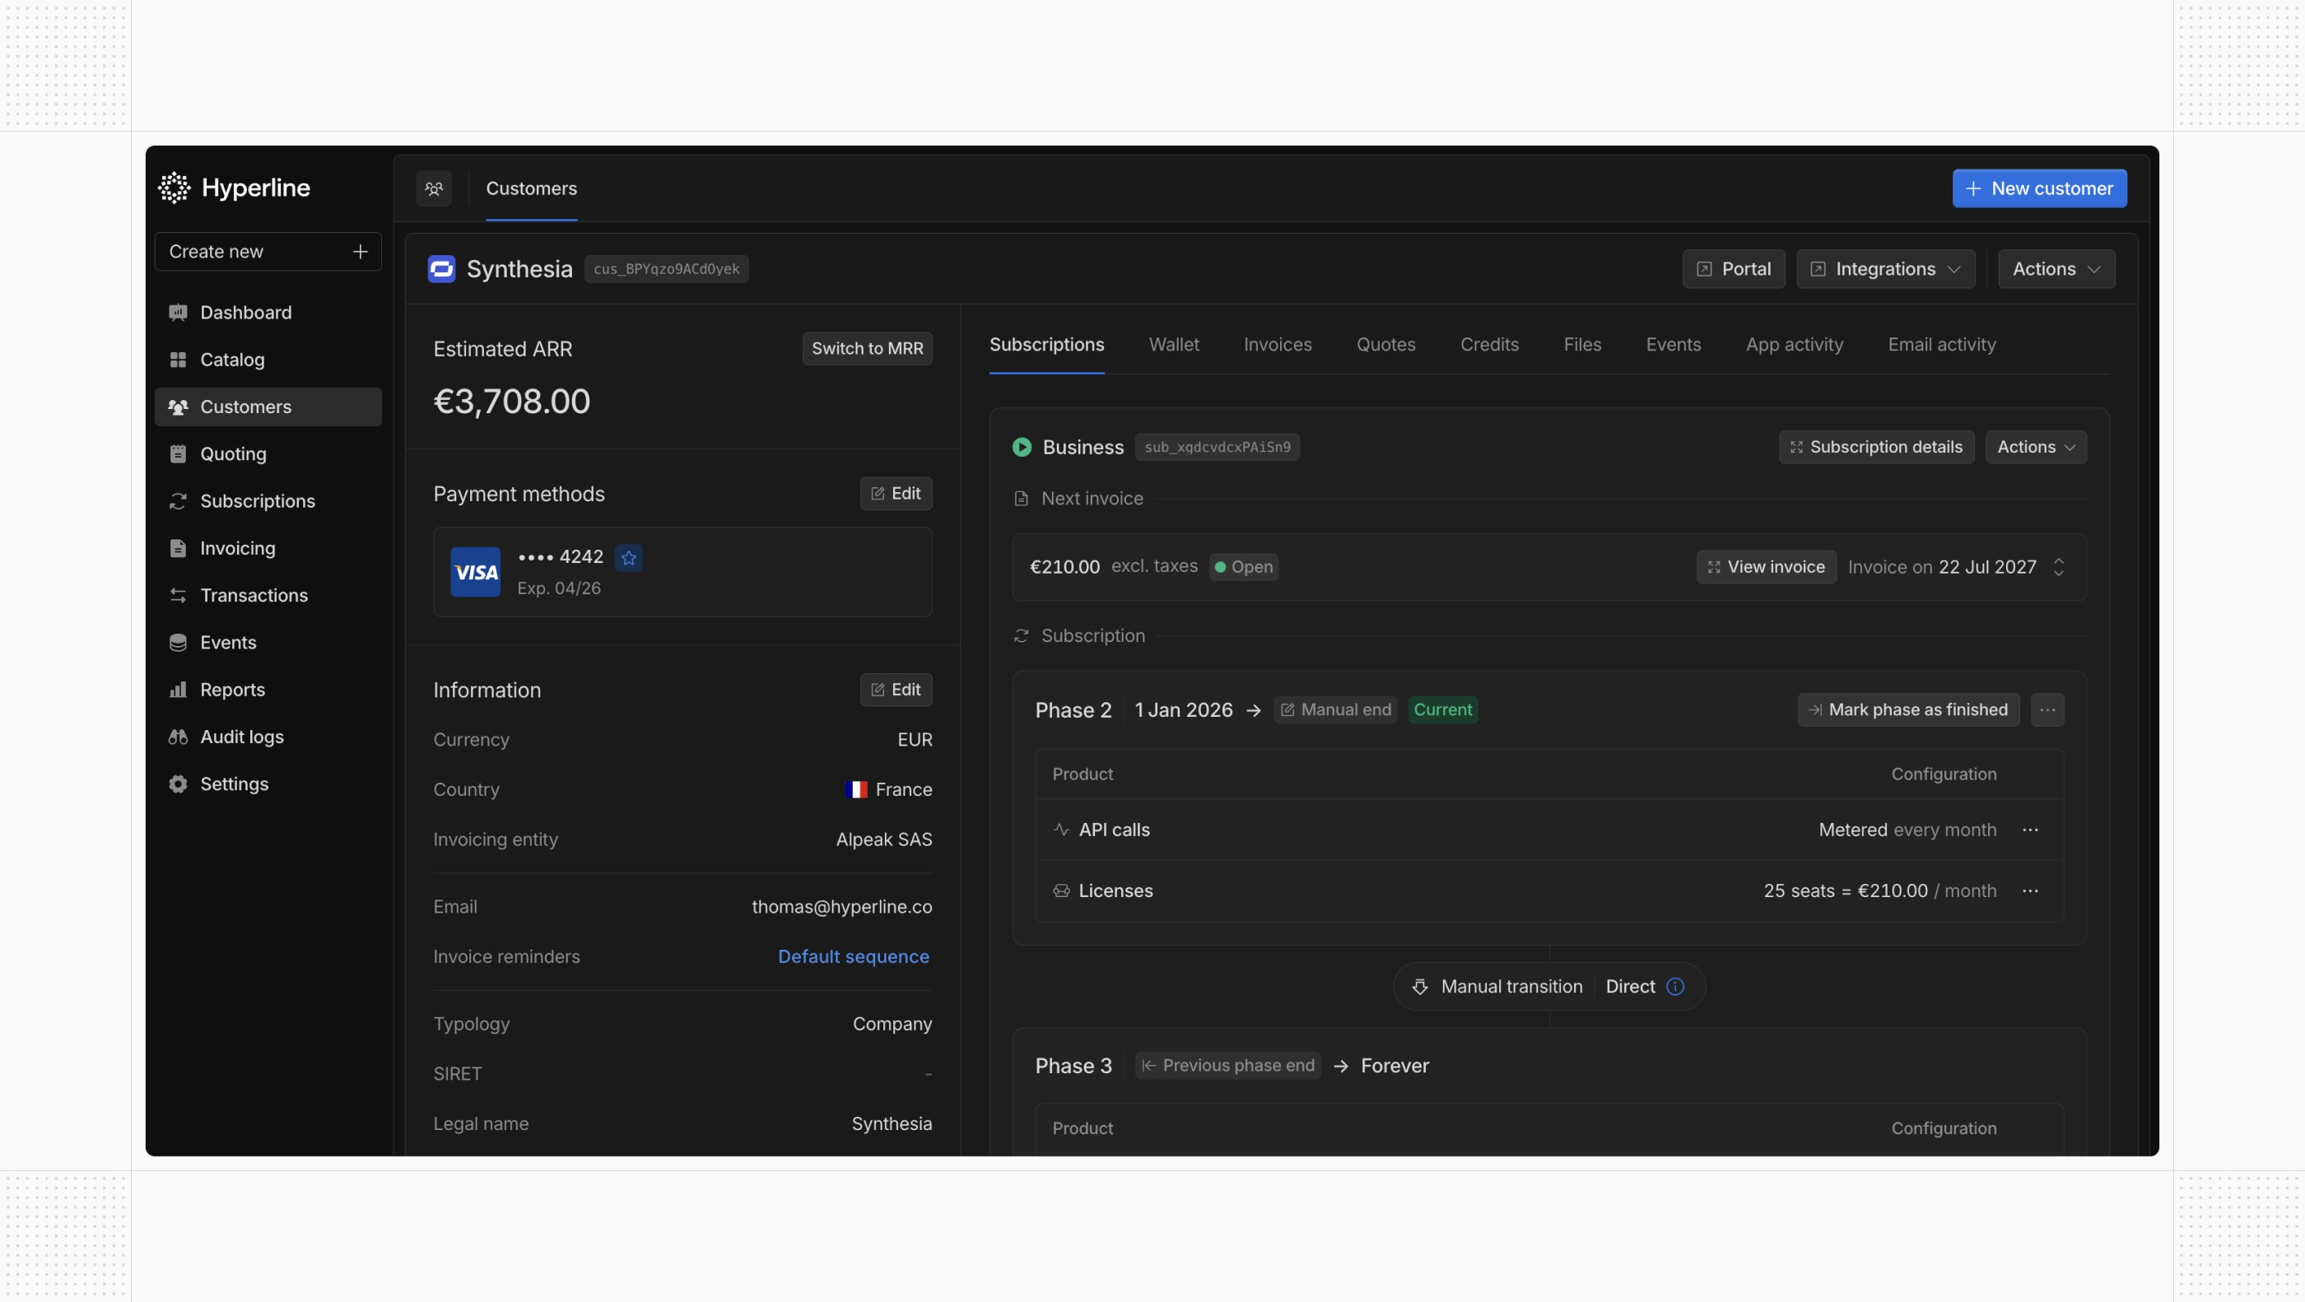Expand the Integrations dropdown

click(x=1884, y=268)
